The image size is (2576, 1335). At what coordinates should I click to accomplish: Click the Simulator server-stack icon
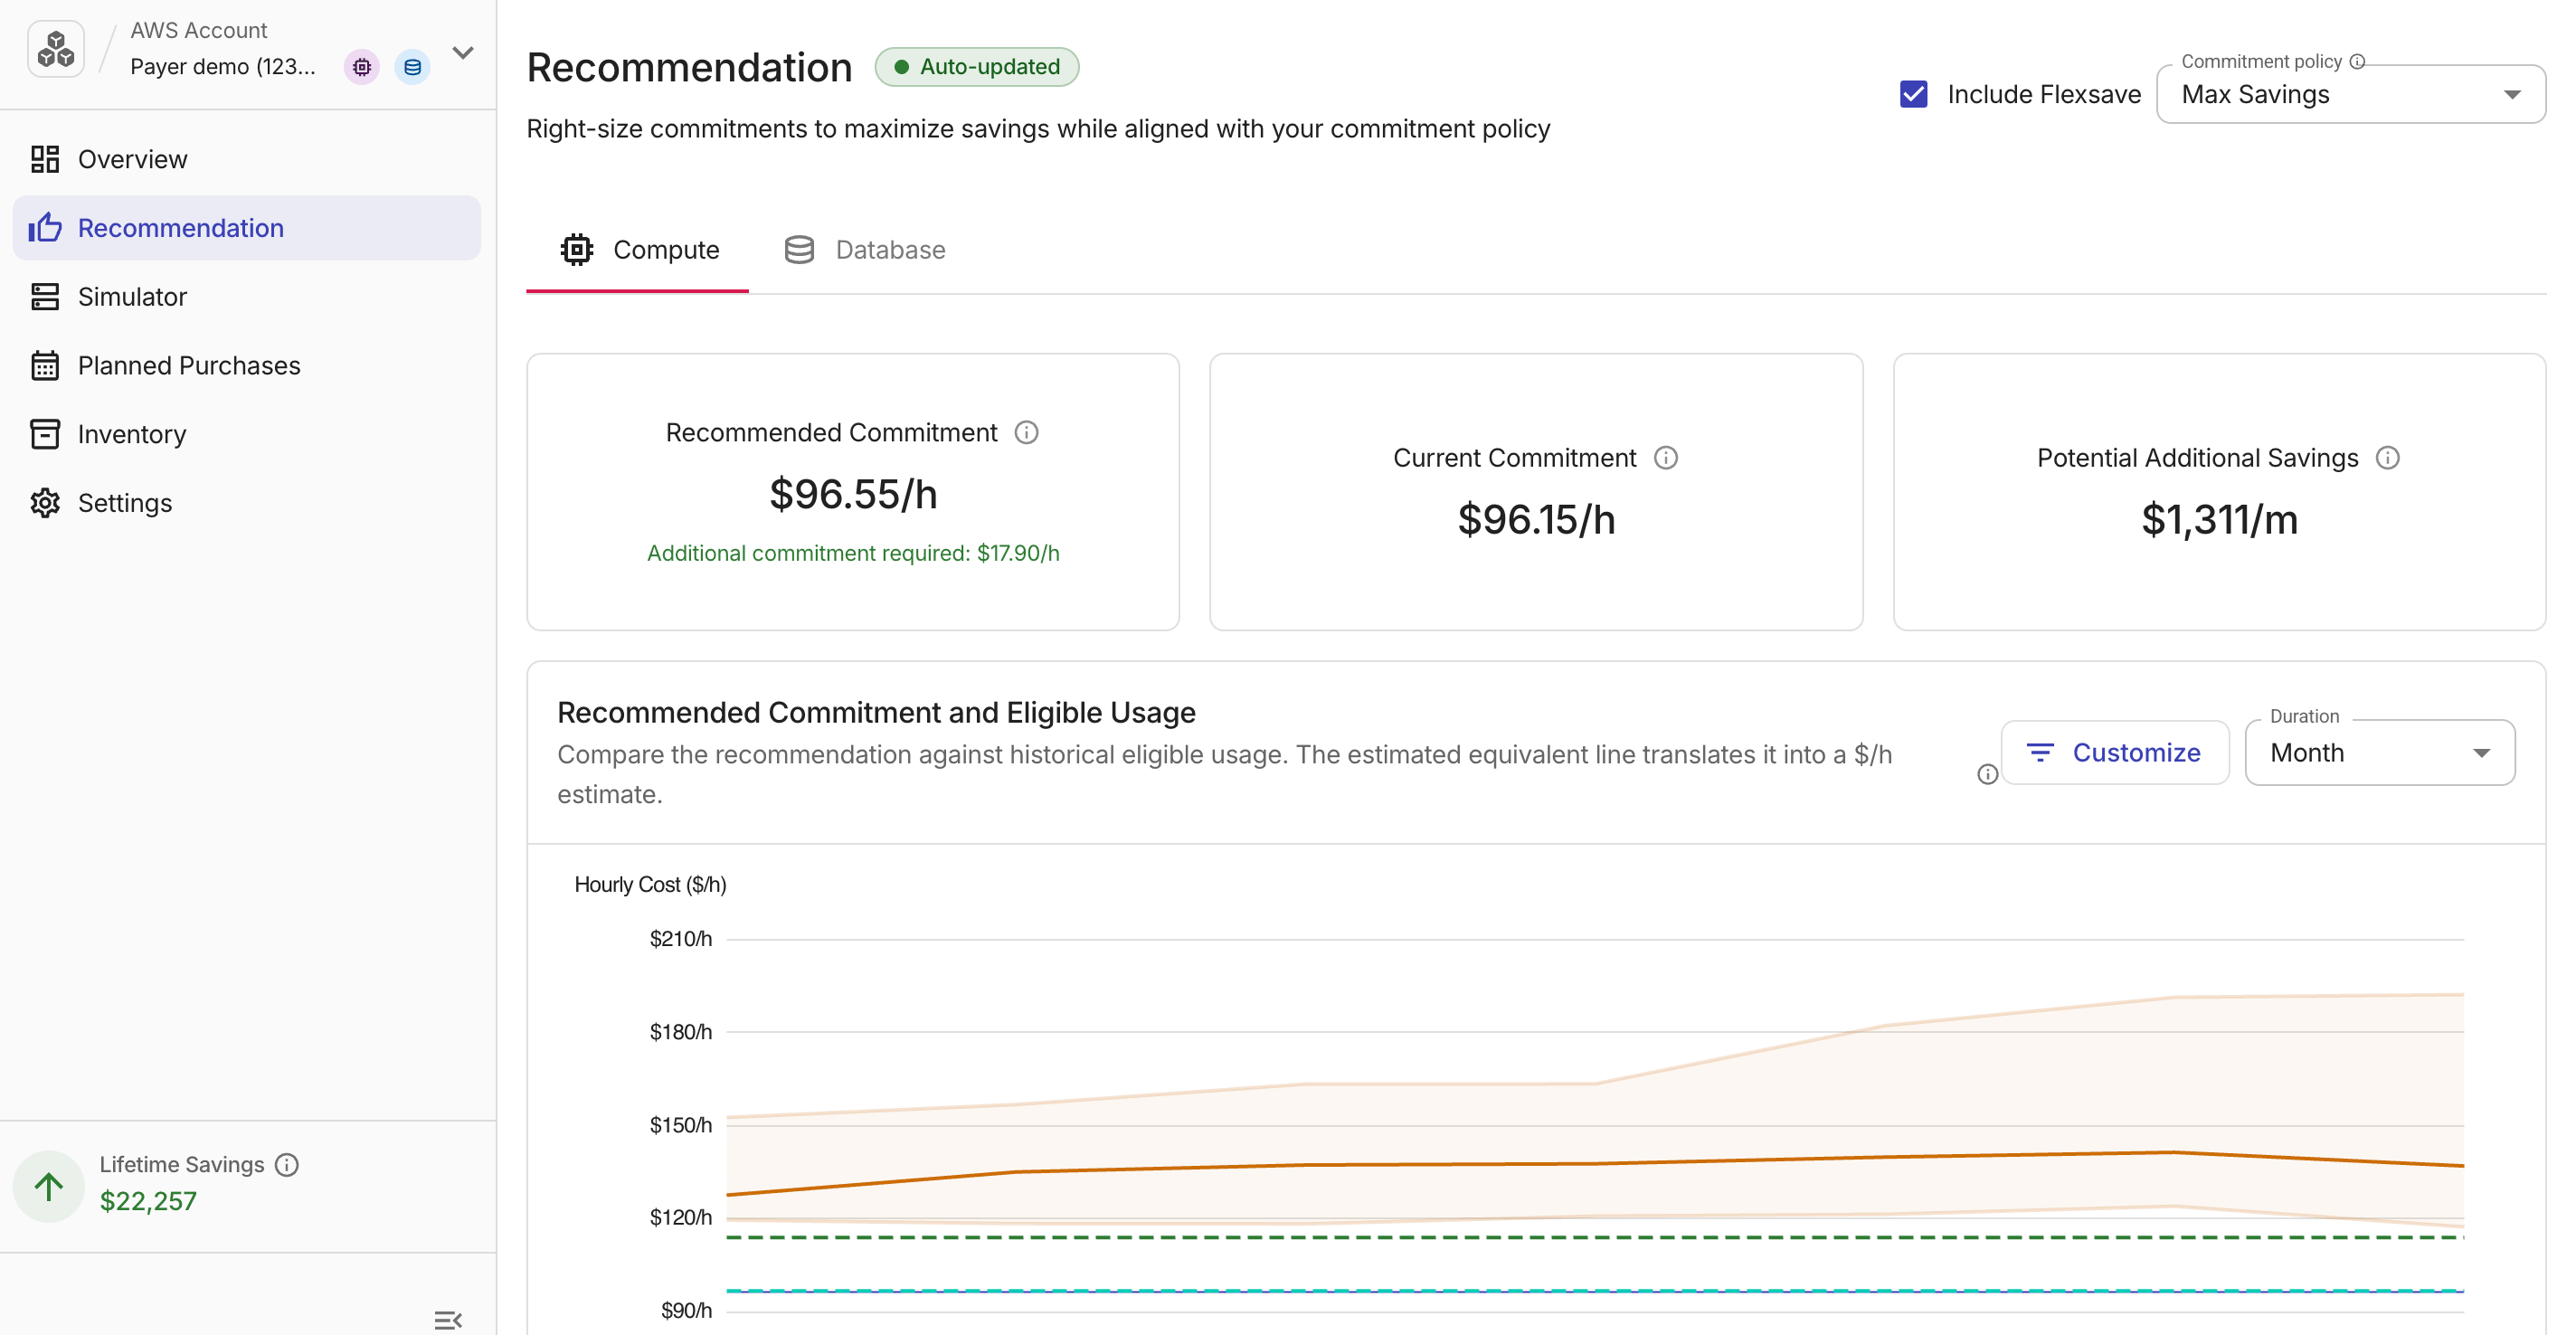pyautogui.click(x=45, y=297)
